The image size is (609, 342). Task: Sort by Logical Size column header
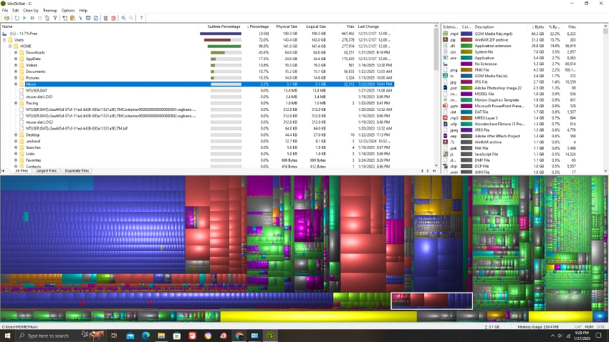click(315, 26)
